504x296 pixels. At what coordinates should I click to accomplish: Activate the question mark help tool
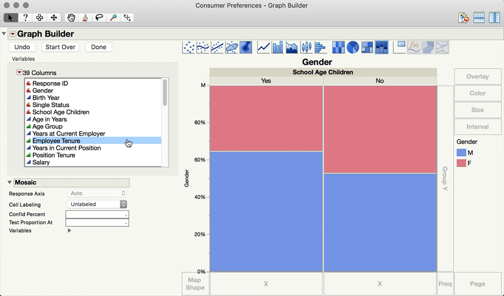pyautogui.click(x=25, y=18)
